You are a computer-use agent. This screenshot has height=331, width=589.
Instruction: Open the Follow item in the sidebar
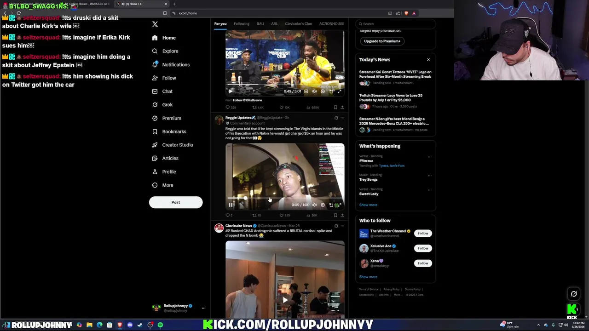pyautogui.click(x=164, y=78)
